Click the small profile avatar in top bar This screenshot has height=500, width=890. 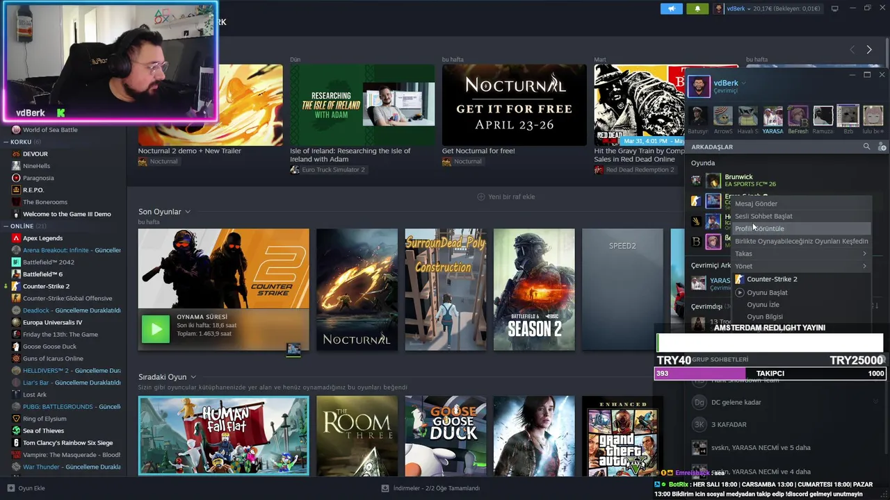719,8
